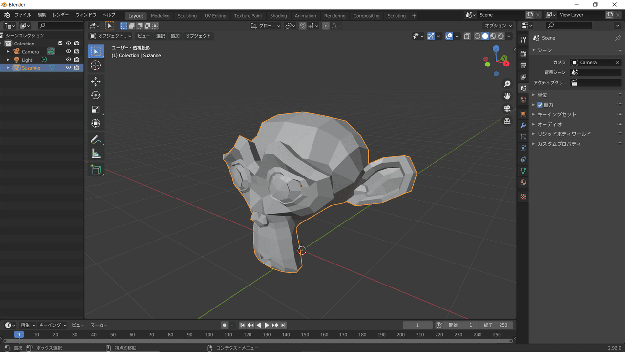Viewport: 625px width, 352px height.
Task: Select the Move tool in viewport toolbar
Action: (x=96, y=81)
